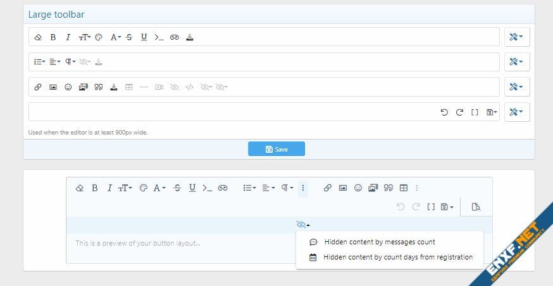Toggle BB code brackets icon in the fourth row

point(475,112)
